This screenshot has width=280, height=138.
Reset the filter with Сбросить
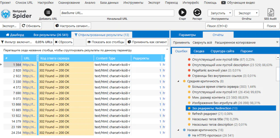[63, 42]
